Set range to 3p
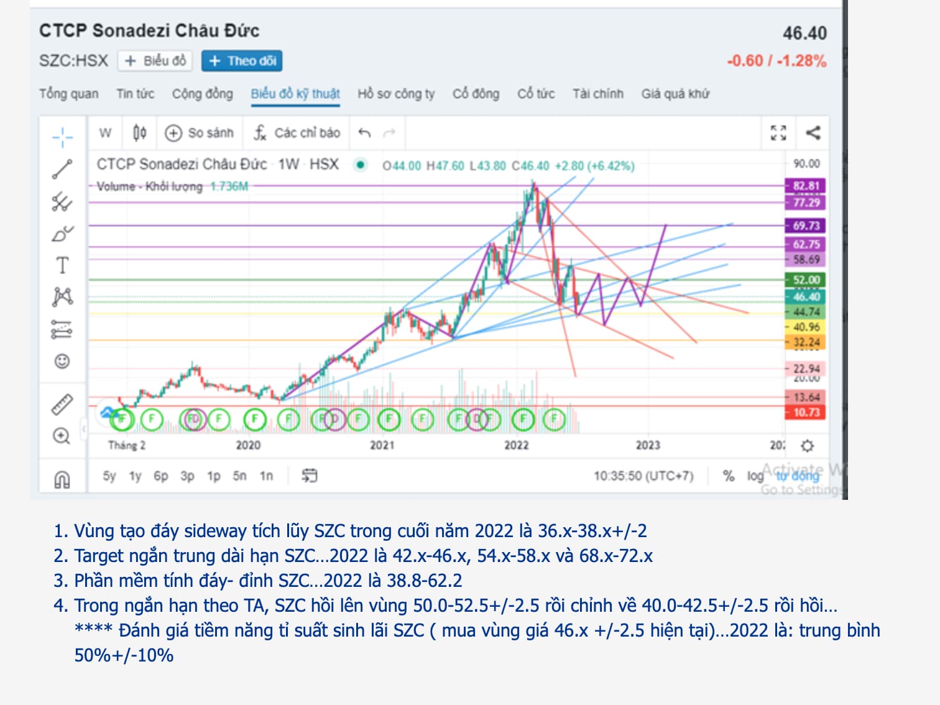Image resolution: width=940 pixels, height=705 pixels. [x=187, y=476]
